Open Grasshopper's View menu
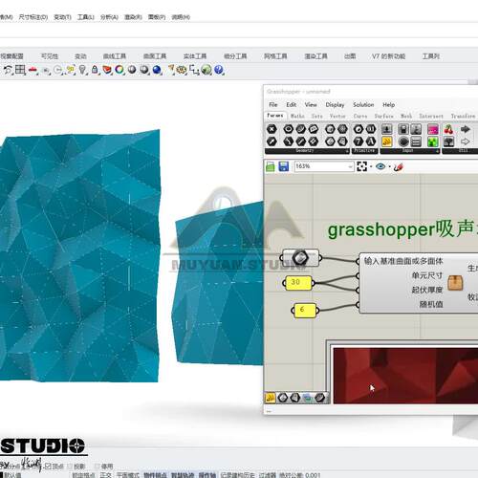This screenshot has height=478, width=478. [x=311, y=104]
